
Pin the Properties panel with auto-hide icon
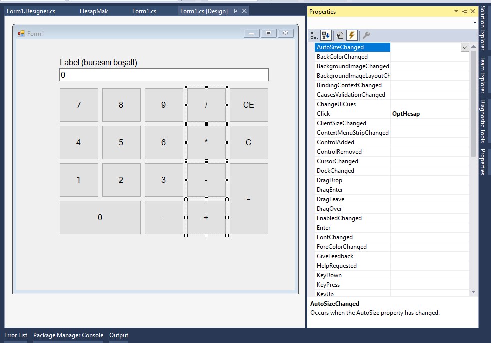click(465, 11)
